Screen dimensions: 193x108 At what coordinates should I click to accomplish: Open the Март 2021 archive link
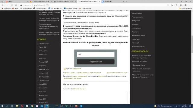(43, 66)
